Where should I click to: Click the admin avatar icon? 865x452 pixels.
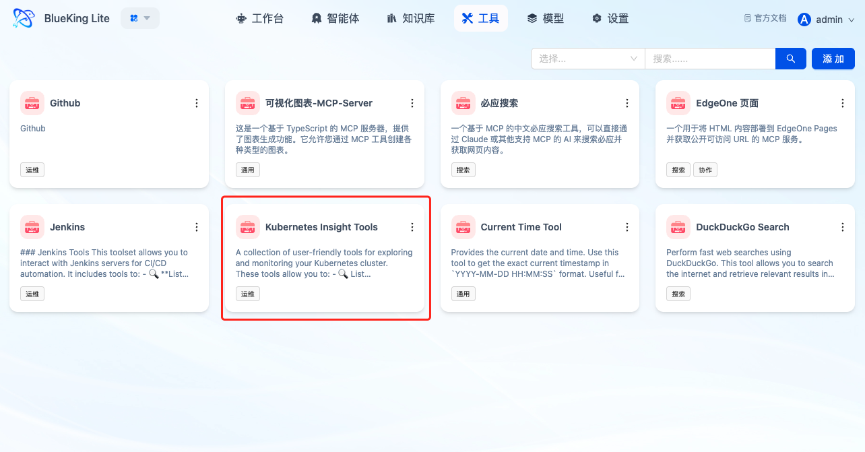tap(804, 20)
